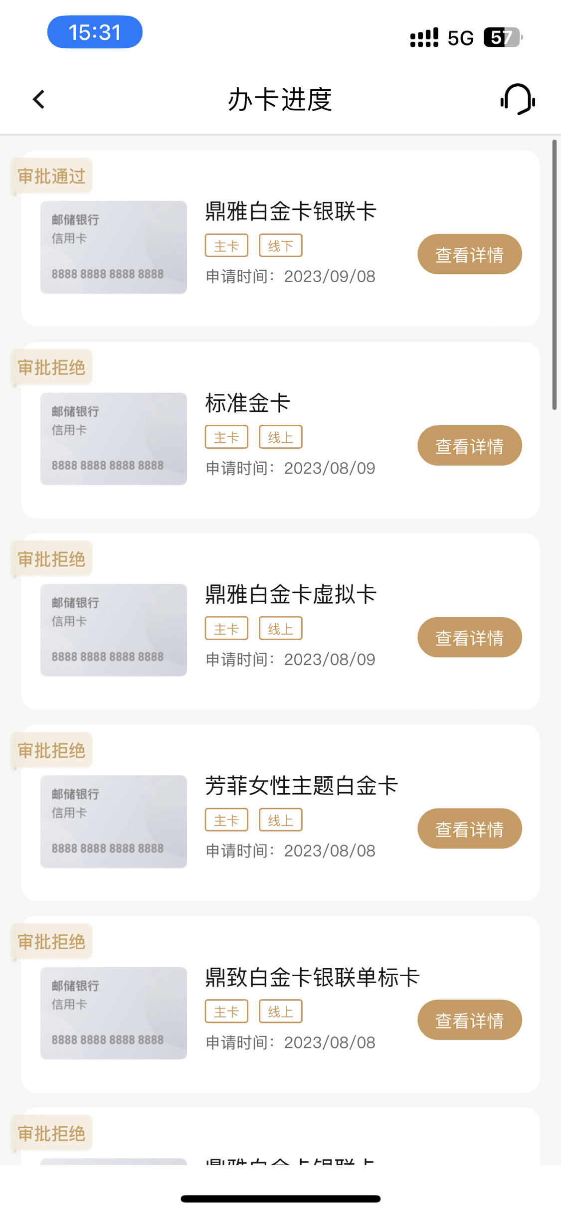Tap the 芳菲女性主题白金卡 card image
The height and width of the screenshot is (1214, 561).
coord(114,822)
